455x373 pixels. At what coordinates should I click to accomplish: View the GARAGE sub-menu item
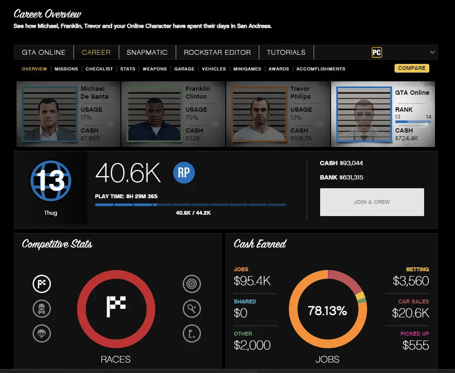click(184, 69)
